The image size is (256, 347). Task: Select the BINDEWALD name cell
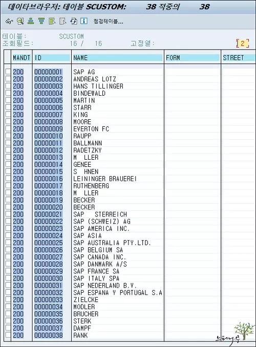90,93
